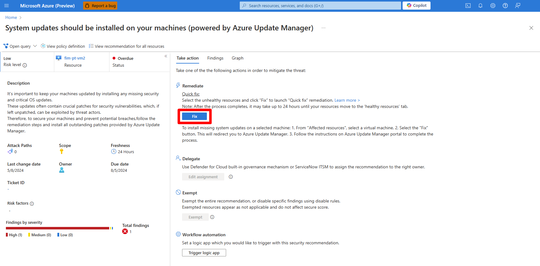Viewport: 540px width, 266px height.
Task: Click the Exempt button
Action: click(195, 217)
